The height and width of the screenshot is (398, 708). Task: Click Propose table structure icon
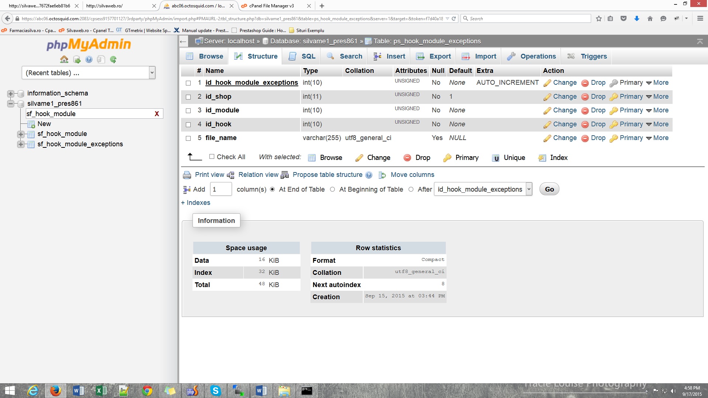coord(285,175)
